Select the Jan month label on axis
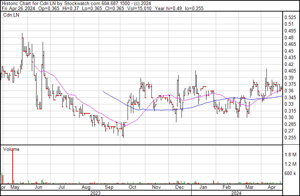This screenshot has height=196, width=300. coord(203,188)
